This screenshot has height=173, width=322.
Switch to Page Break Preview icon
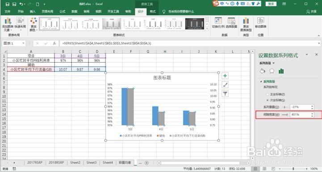[273, 169]
